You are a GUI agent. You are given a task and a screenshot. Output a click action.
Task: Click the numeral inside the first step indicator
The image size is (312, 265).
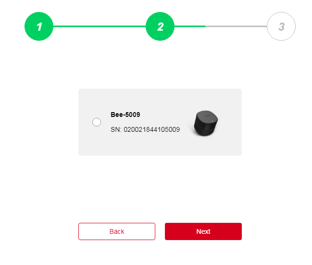[39, 26]
